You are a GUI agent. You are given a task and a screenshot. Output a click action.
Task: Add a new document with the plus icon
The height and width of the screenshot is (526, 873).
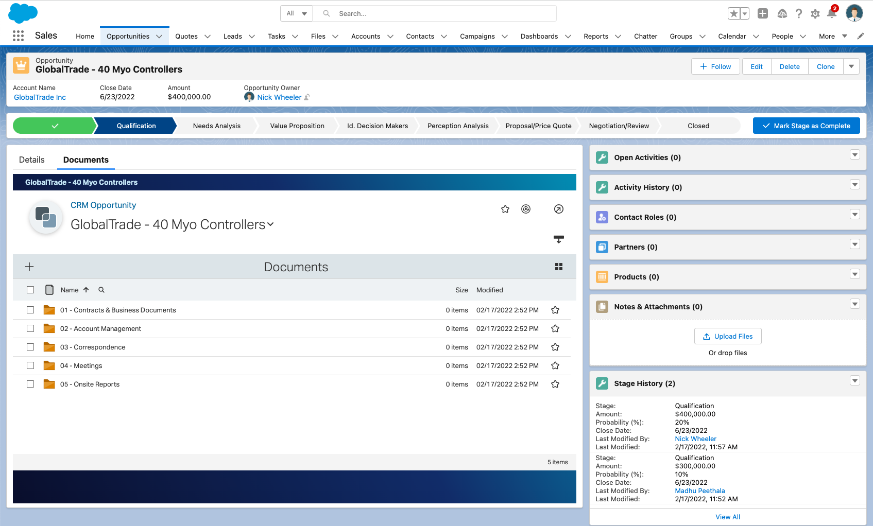[x=29, y=267]
